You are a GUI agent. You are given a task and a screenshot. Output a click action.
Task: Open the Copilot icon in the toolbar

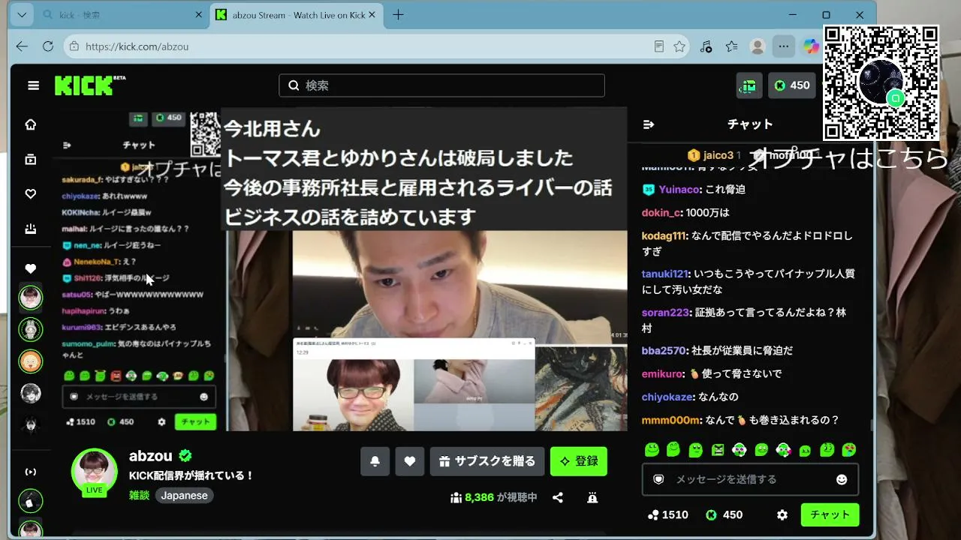(811, 46)
